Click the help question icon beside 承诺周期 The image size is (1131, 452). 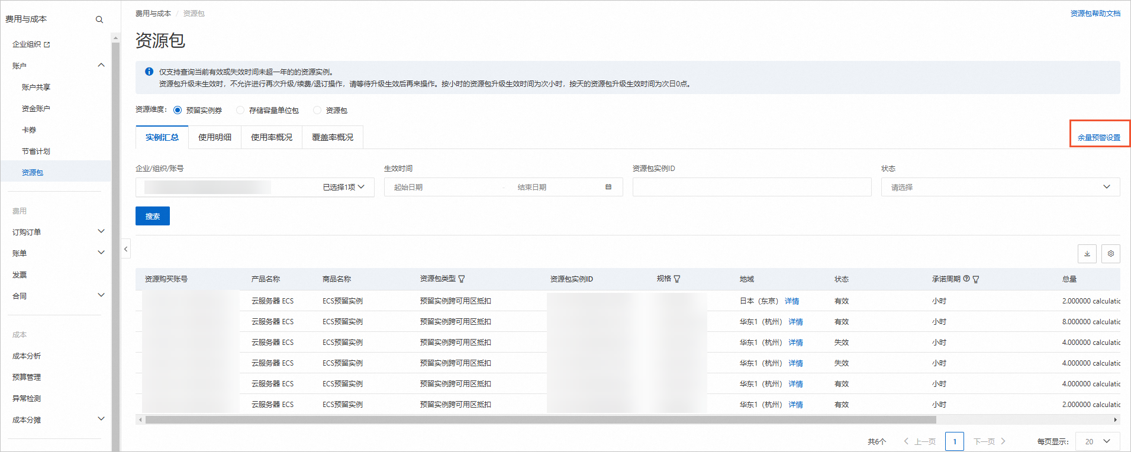point(966,279)
